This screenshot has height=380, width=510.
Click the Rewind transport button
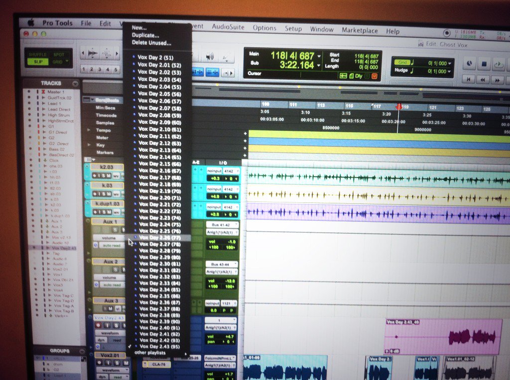483,80
